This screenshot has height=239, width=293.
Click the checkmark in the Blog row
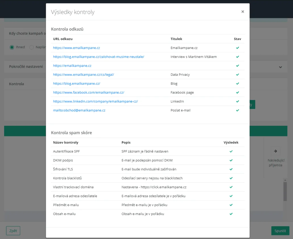point(237,84)
